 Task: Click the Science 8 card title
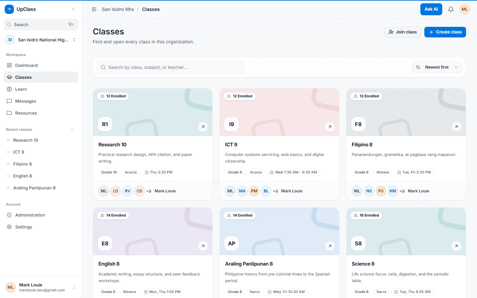363,264
